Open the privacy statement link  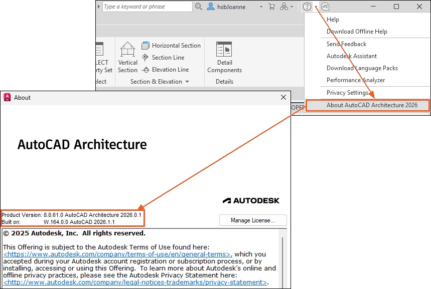click(x=135, y=282)
